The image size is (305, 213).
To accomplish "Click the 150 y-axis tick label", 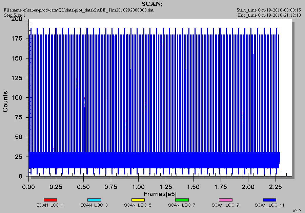I will [17, 58].
